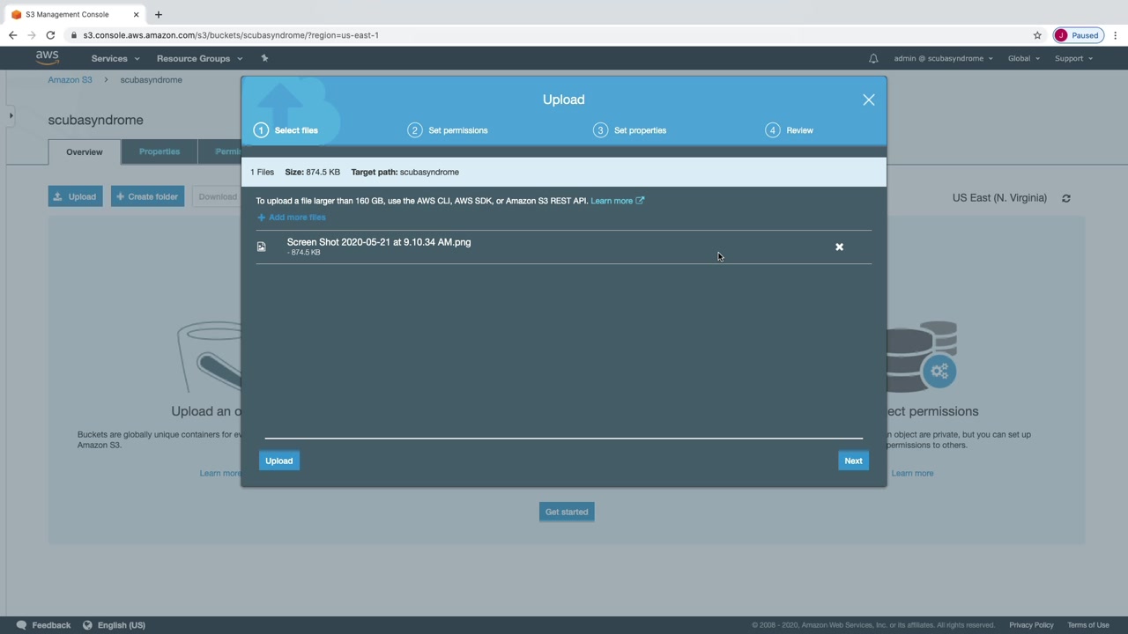This screenshot has width=1128, height=634.
Task: Click the Get started button
Action: pos(567,512)
